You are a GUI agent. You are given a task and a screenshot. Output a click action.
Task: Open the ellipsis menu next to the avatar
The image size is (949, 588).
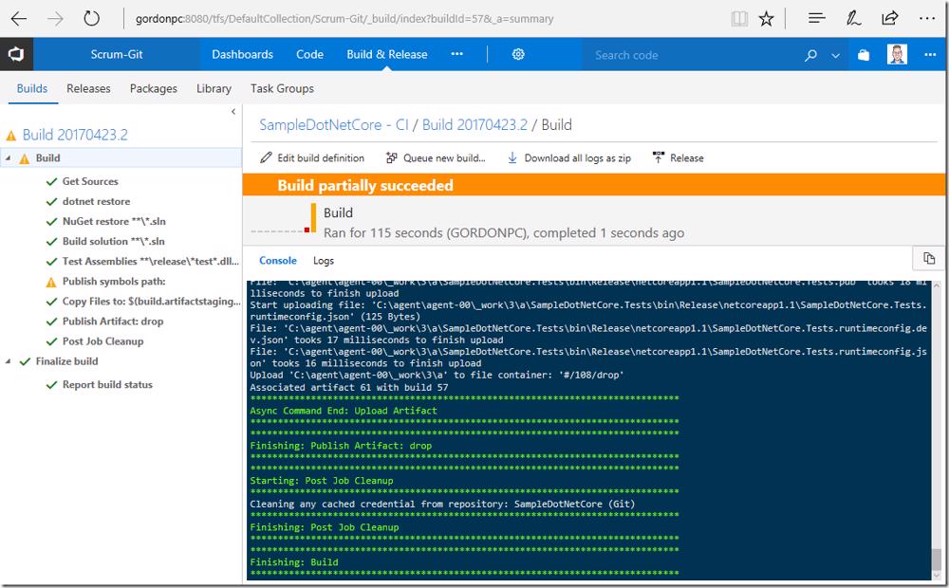(930, 54)
